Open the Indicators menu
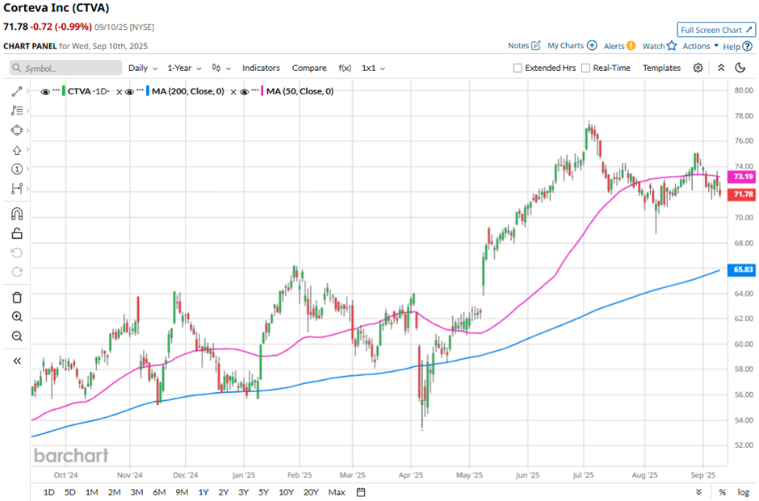This screenshot has width=759, height=501. (261, 69)
